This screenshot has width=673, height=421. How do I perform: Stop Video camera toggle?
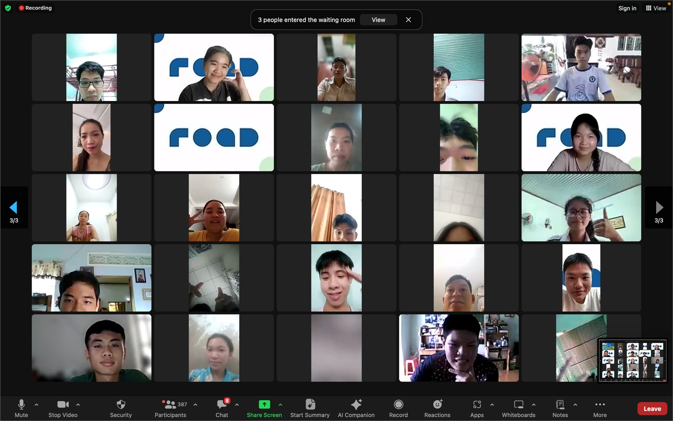(63, 408)
